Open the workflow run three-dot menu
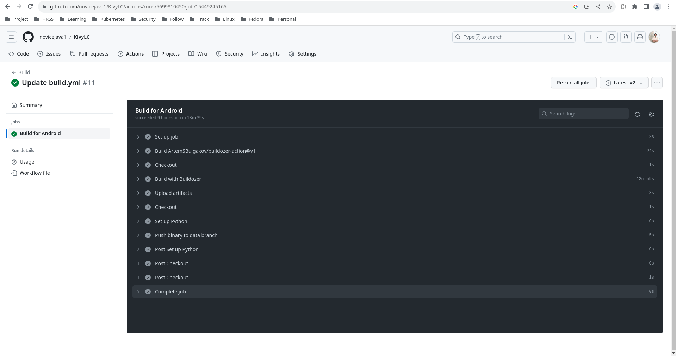The width and height of the screenshot is (676, 356). coord(657,83)
